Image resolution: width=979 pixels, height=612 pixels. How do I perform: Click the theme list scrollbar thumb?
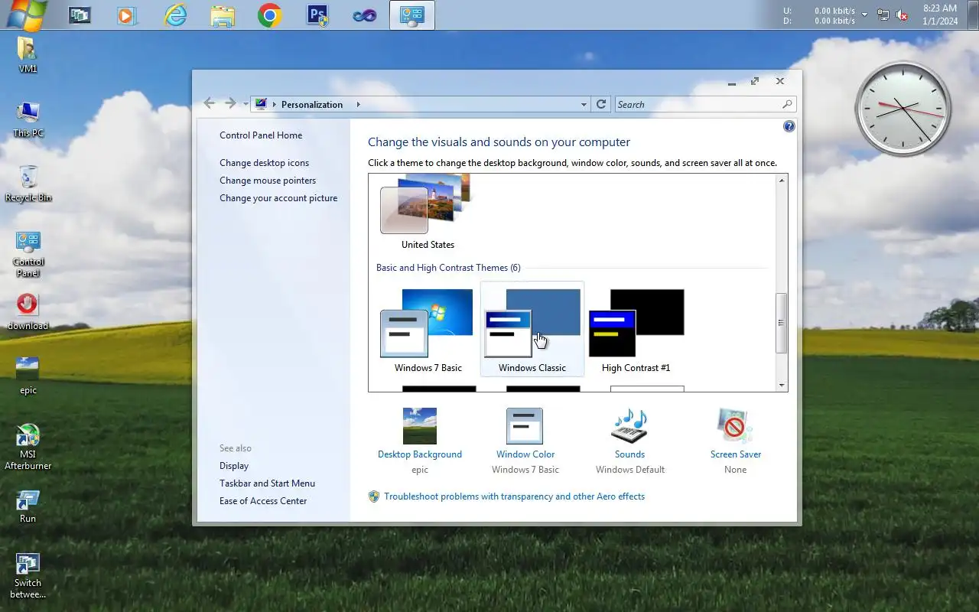point(782,323)
